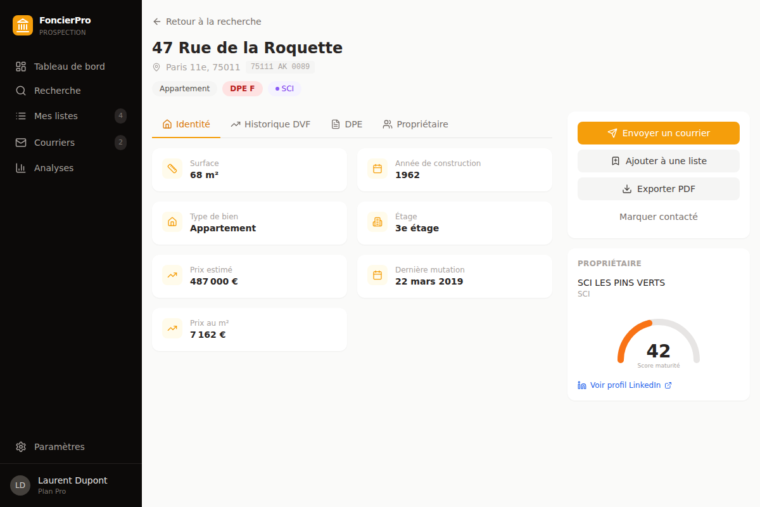This screenshot has width=760, height=507.
Task: Click the DPE F badge
Action: coord(243,89)
